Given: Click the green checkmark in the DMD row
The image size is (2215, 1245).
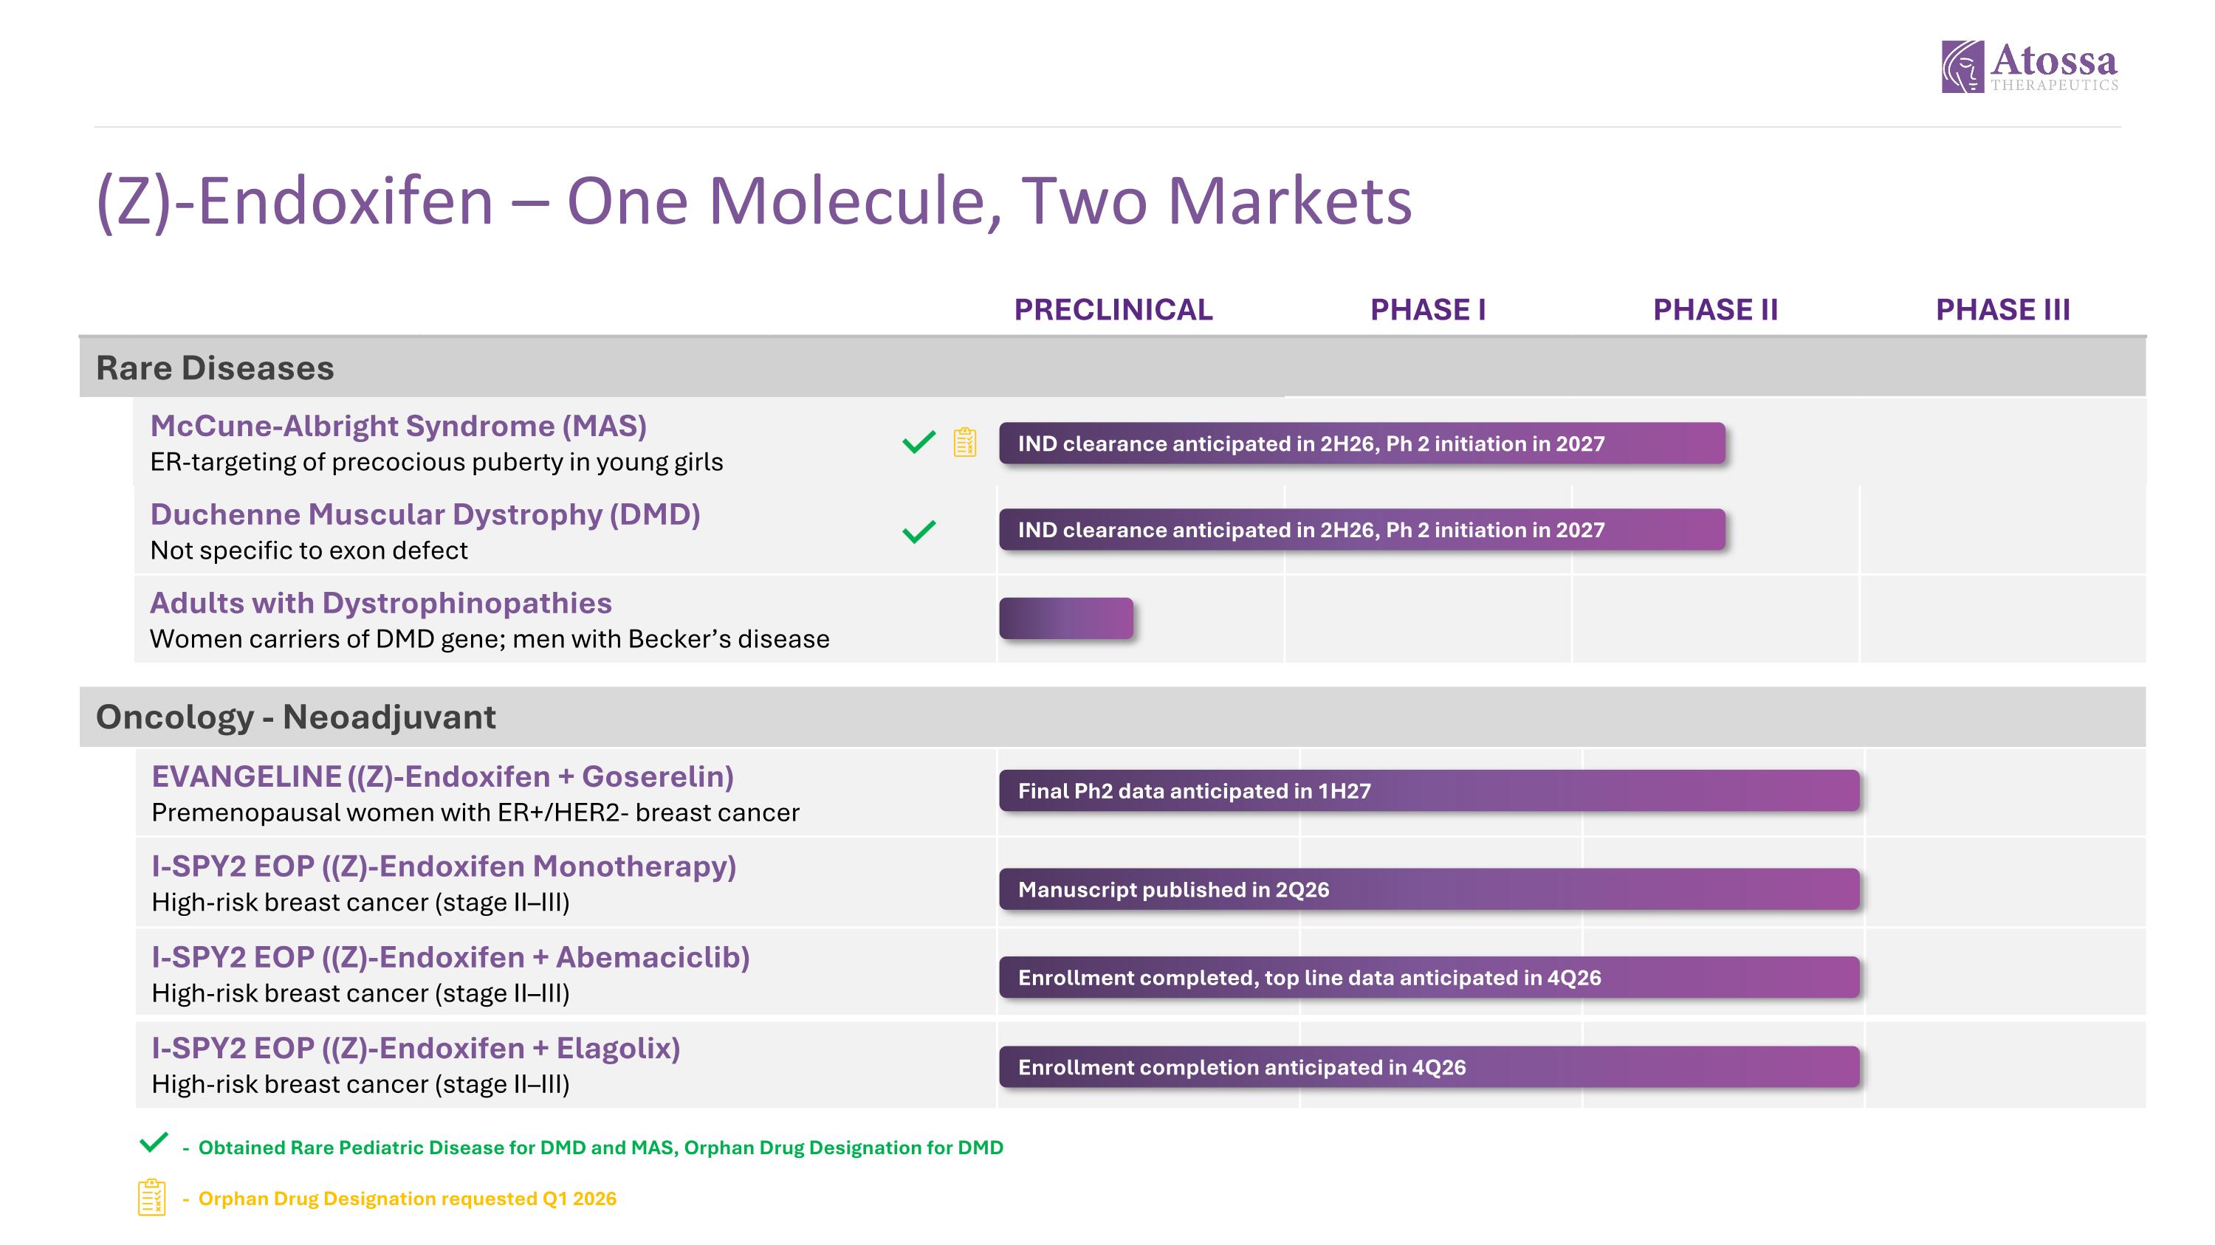Looking at the screenshot, I should 918,531.
